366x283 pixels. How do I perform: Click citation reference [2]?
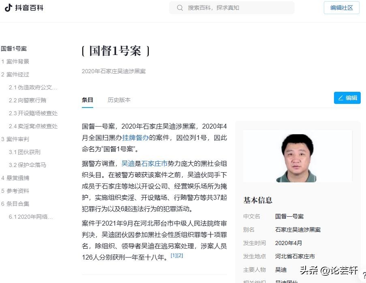tap(180, 256)
